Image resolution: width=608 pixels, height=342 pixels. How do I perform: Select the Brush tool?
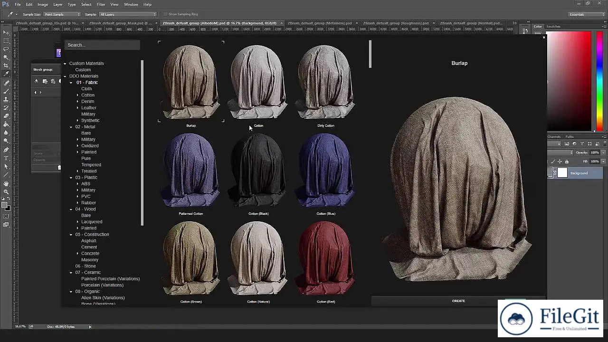tap(6, 91)
